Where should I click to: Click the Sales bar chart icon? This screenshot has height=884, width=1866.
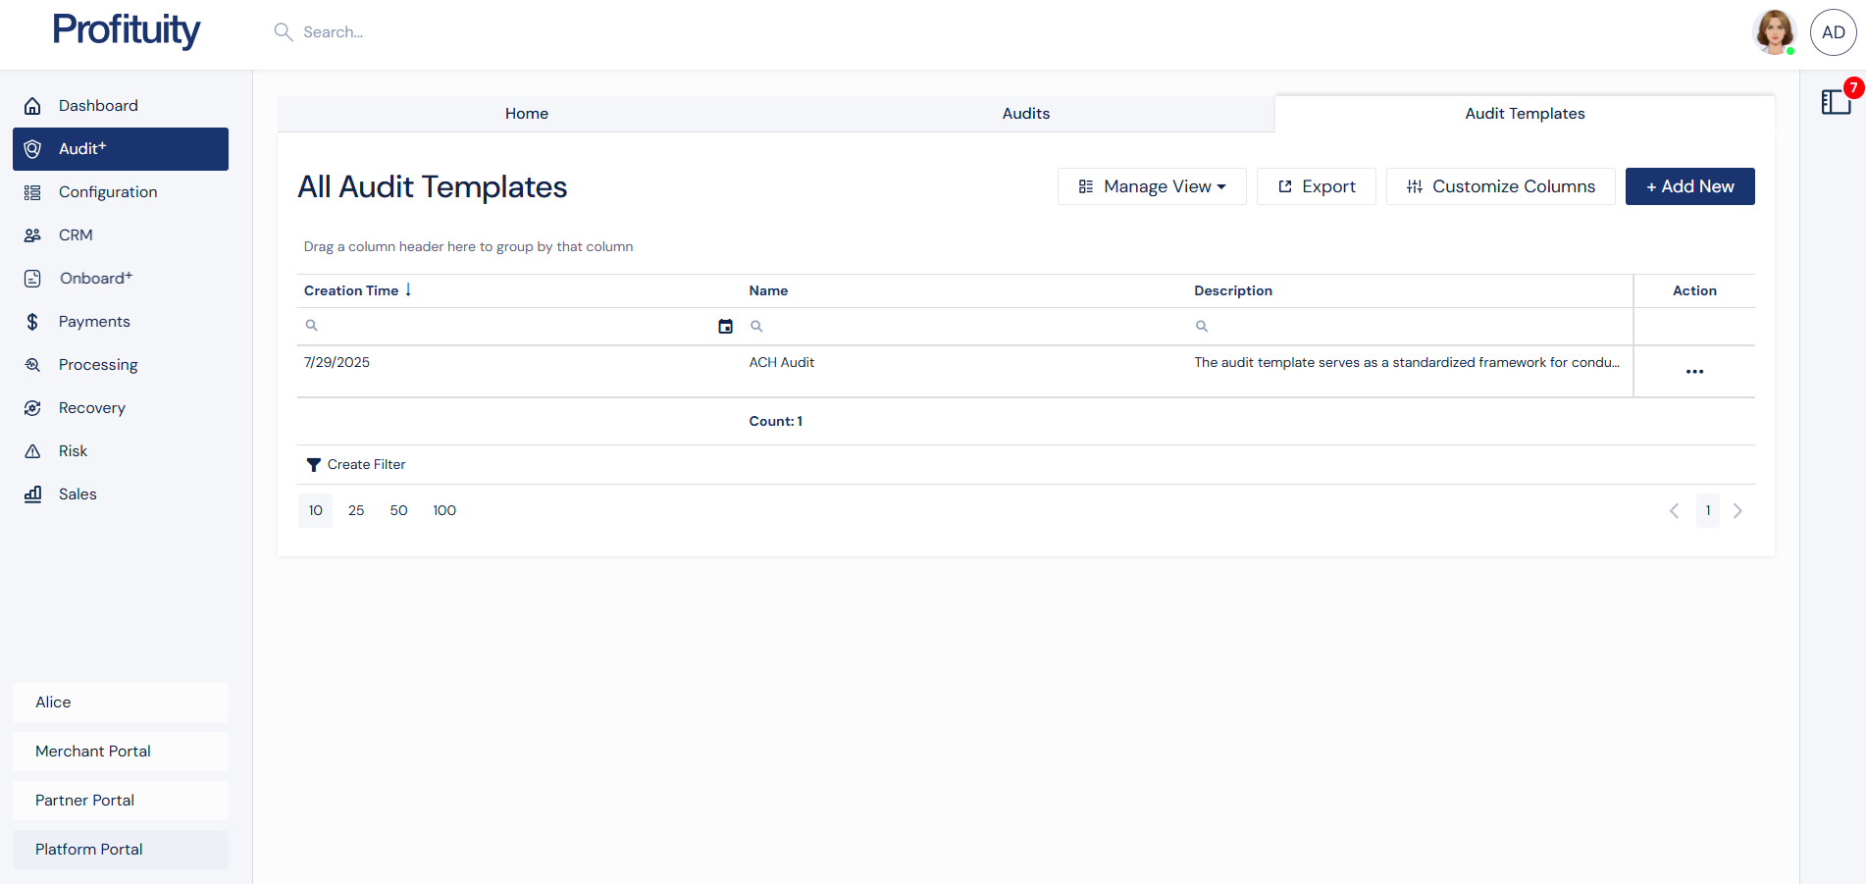pyautogui.click(x=32, y=494)
